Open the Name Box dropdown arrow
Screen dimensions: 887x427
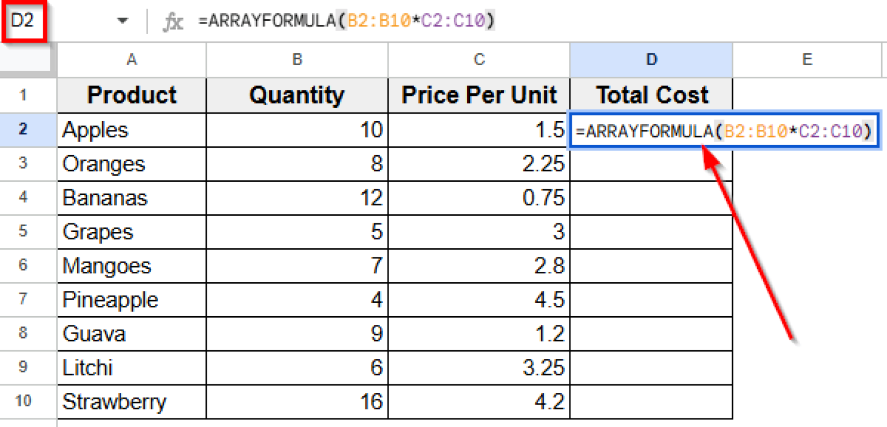click(122, 19)
